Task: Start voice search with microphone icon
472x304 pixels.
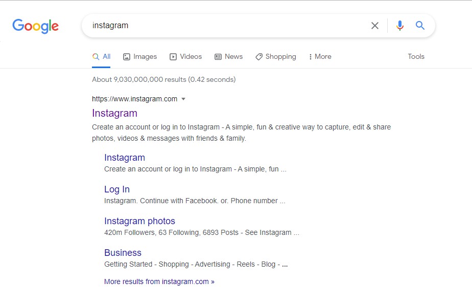Action: click(400, 26)
